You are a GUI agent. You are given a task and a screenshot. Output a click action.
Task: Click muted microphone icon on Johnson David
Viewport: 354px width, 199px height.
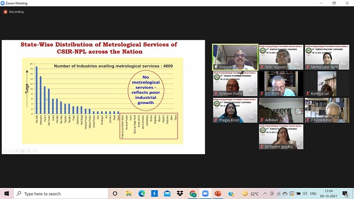click(216, 93)
